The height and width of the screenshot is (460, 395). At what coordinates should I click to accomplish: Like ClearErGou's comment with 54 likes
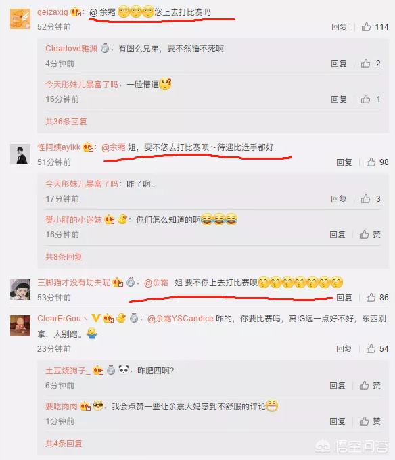pos(377,349)
